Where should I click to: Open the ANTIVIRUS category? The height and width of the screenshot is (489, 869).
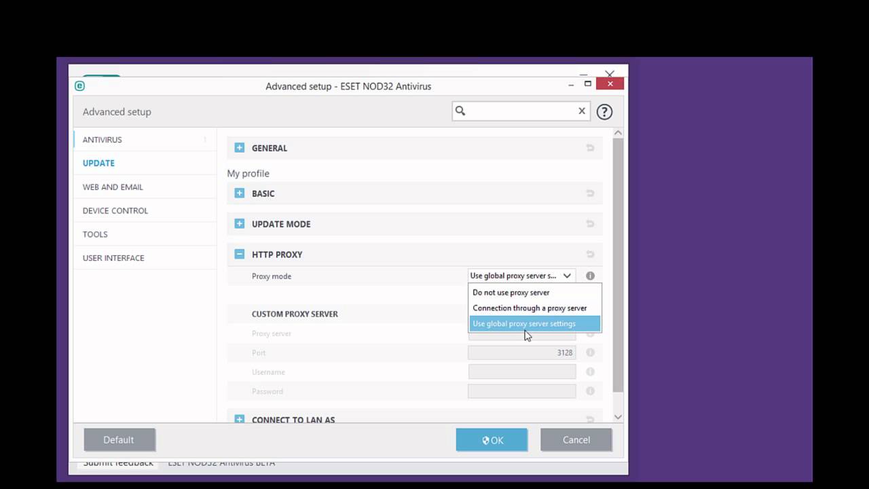click(x=145, y=139)
